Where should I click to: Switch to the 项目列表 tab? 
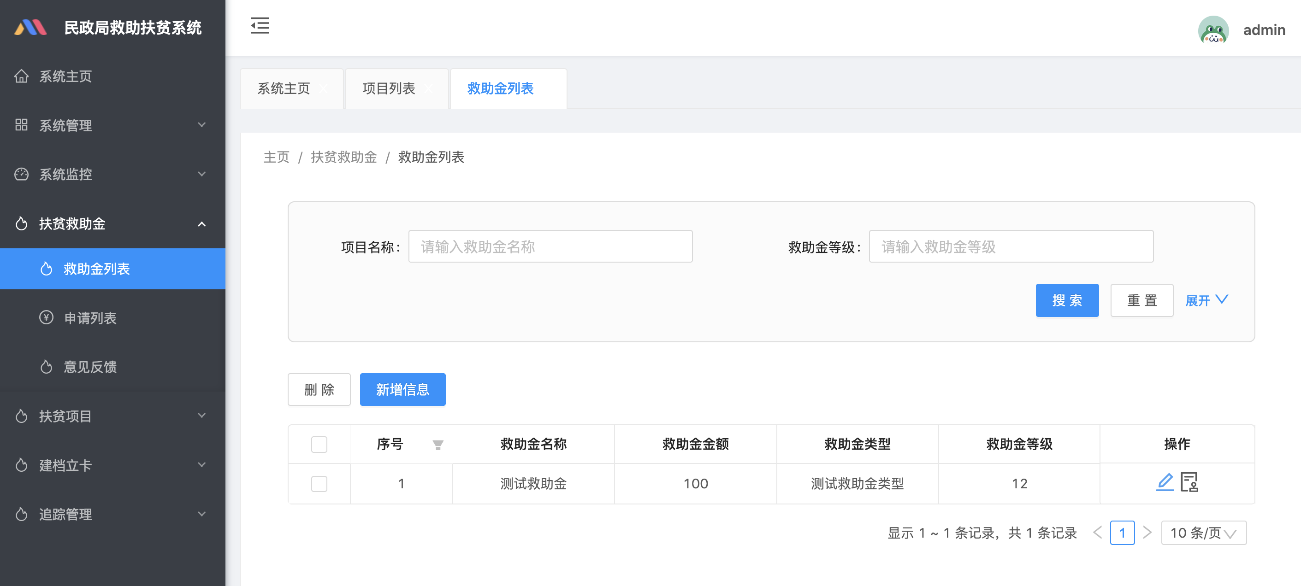tap(389, 88)
